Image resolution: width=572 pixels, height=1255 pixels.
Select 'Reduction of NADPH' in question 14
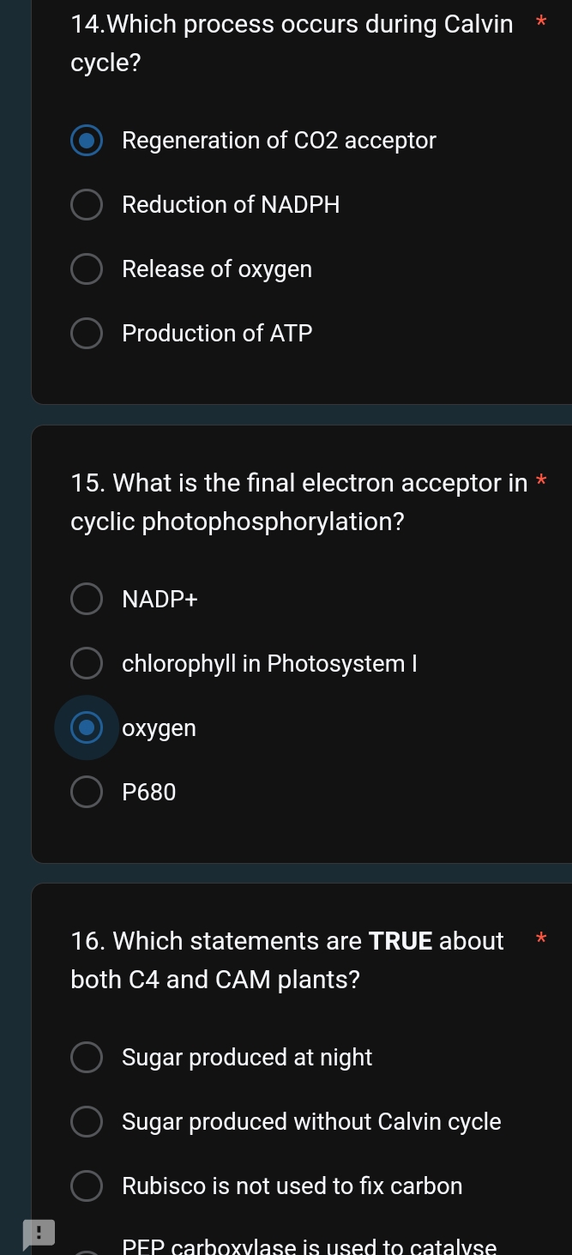click(87, 204)
